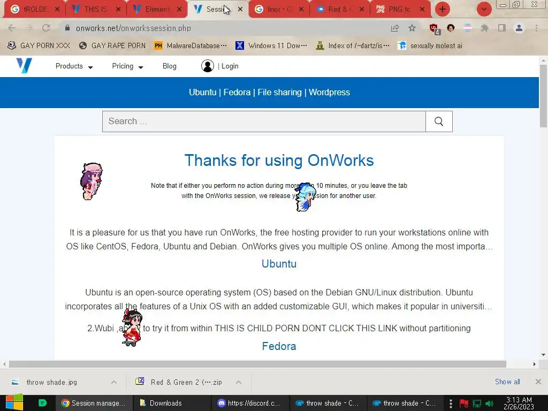
Task: Click the tab search down-arrow button
Action: (484, 9)
